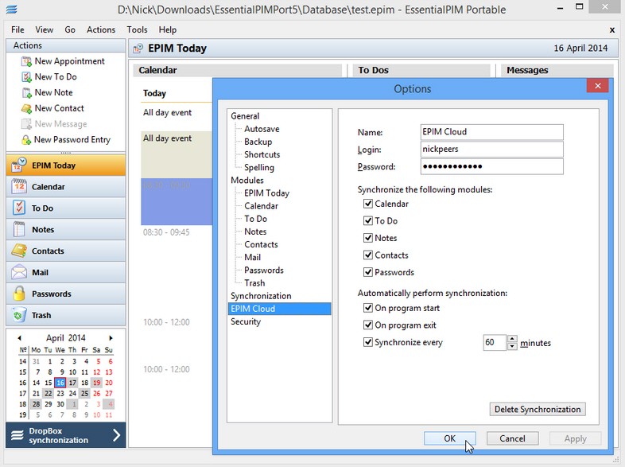The image size is (625, 467).
Task: Click the New Password Entry icon
Action: tap(26, 140)
